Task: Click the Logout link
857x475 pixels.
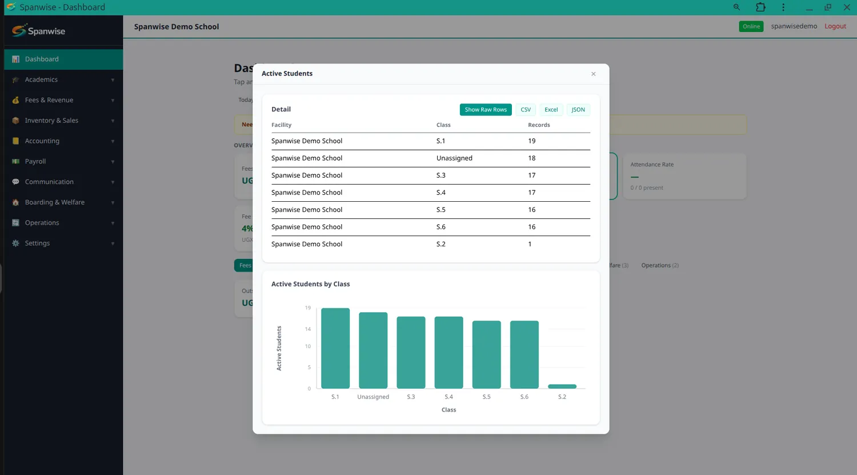Action: (x=835, y=26)
